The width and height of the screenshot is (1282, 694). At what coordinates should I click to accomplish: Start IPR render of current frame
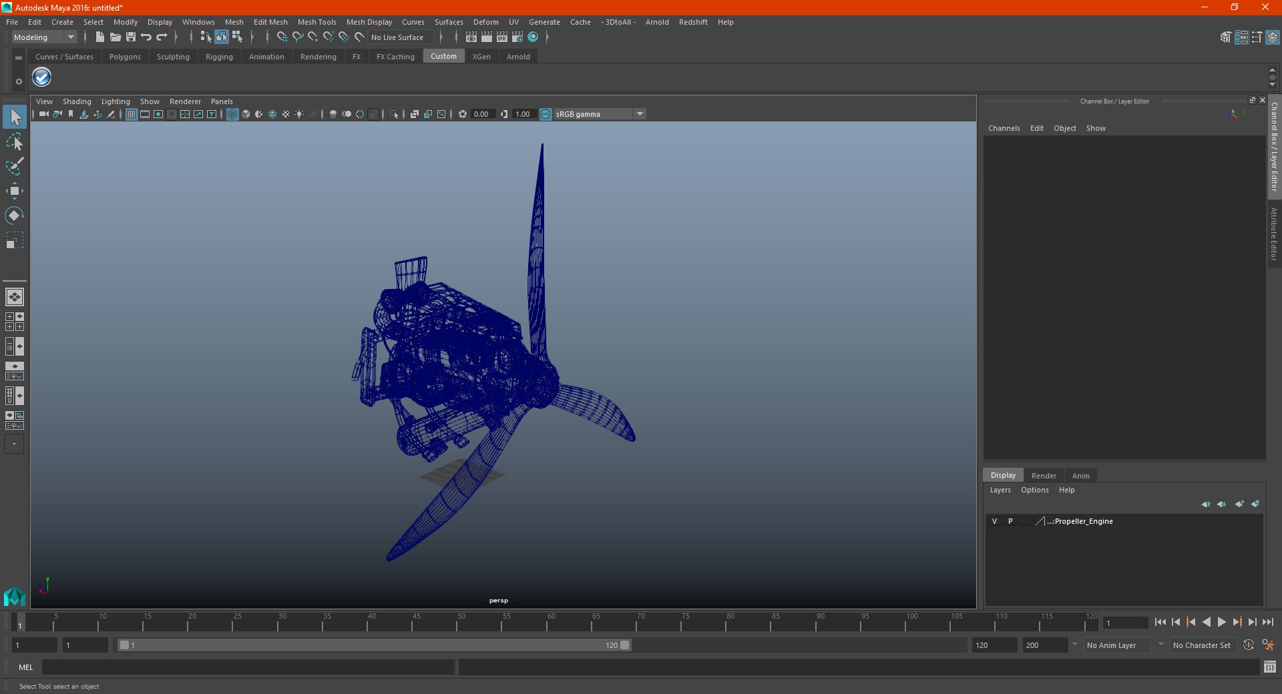coord(502,37)
